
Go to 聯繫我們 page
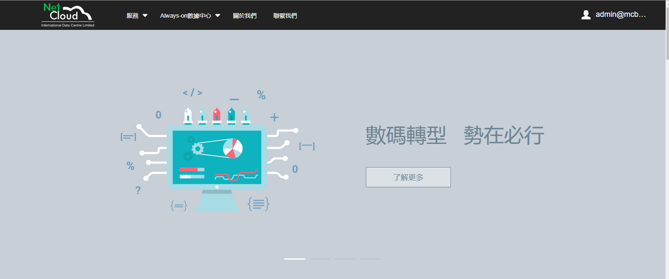click(x=285, y=16)
